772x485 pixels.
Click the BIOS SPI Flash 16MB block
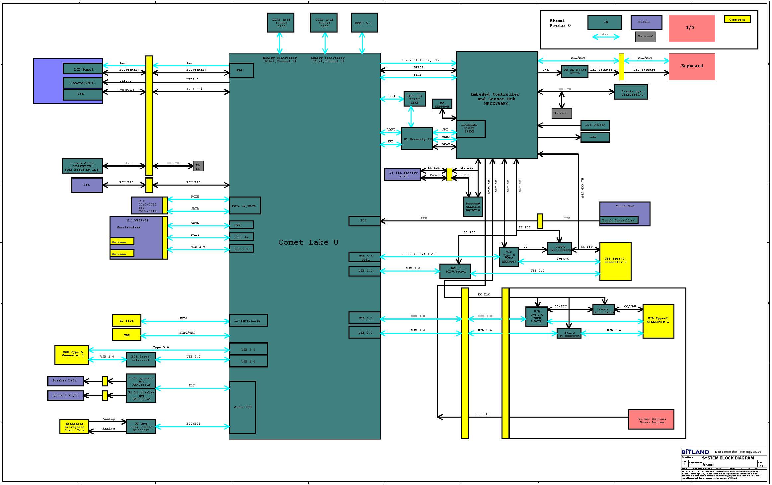(414, 99)
